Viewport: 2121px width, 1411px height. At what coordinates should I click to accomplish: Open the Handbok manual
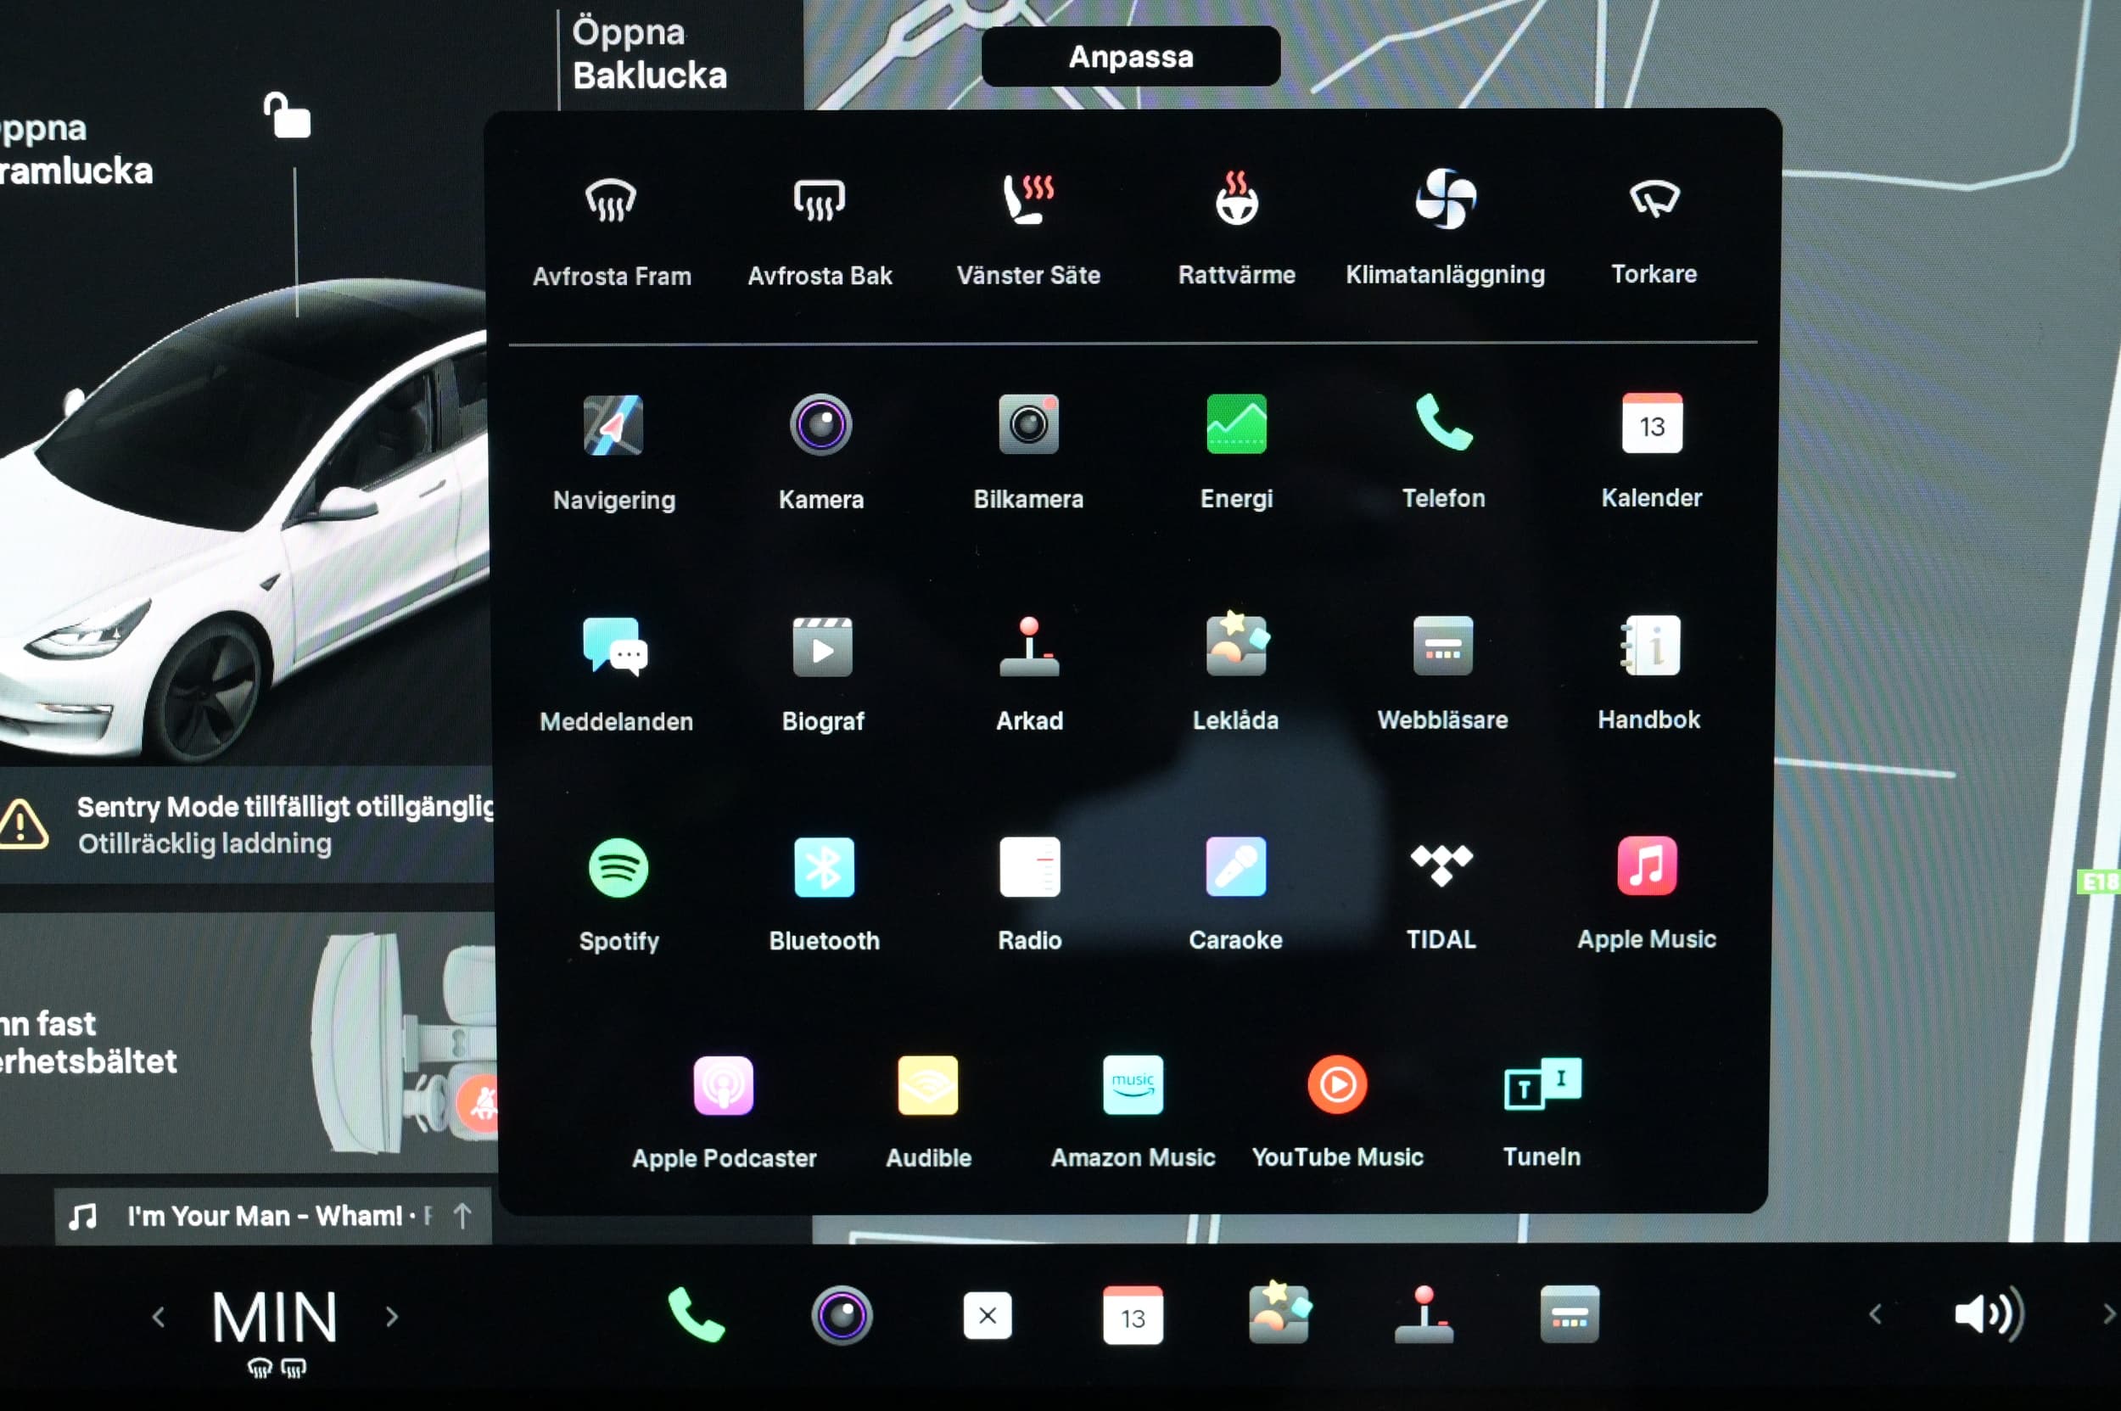(x=1648, y=673)
